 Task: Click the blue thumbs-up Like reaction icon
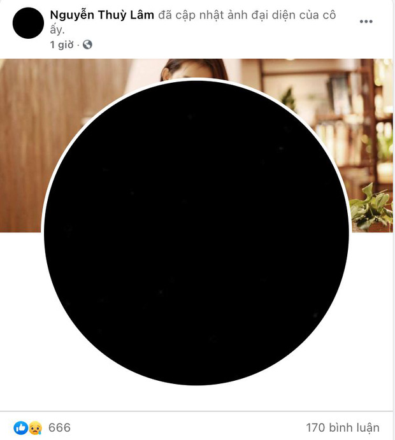coord(21,428)
